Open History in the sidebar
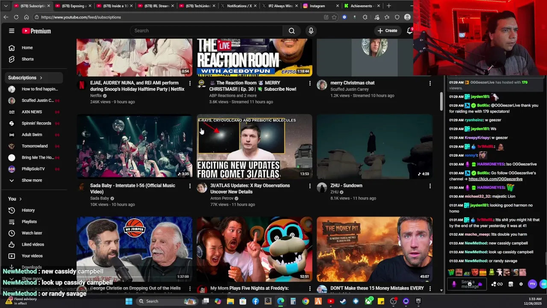The width and height of the screenshot is (547, 308). click(34, 210)
